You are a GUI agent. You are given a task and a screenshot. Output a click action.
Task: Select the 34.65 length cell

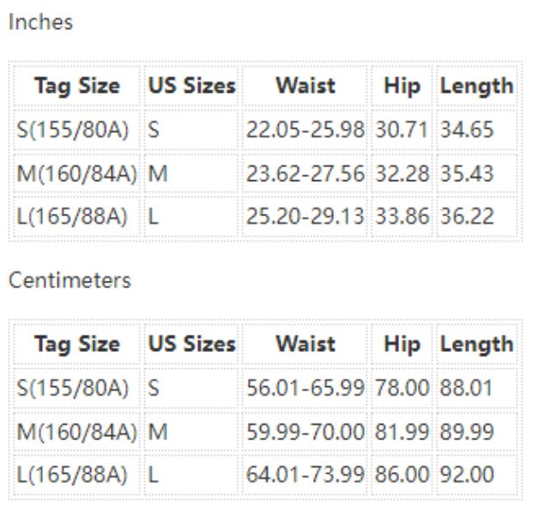(467, 130)
